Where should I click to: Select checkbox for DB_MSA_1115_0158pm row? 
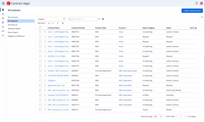40,56
